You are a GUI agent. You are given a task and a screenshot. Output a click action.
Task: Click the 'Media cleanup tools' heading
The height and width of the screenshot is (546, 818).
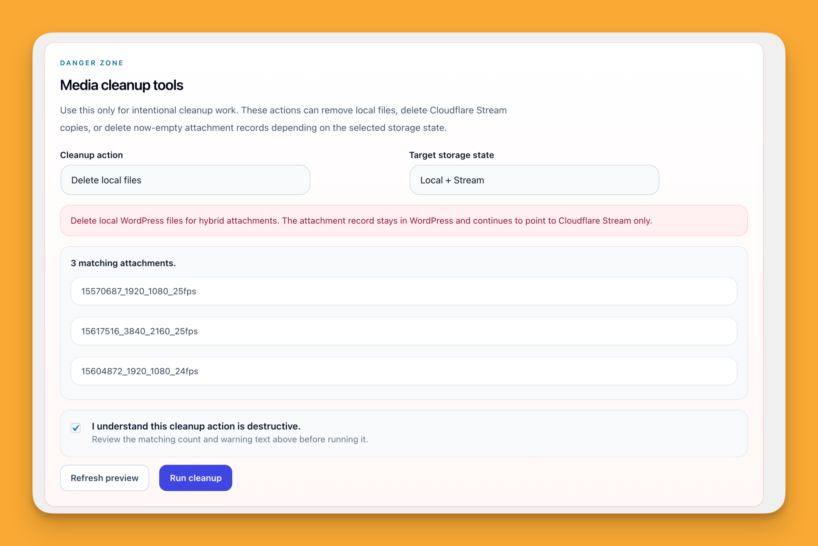click(121, 85)
